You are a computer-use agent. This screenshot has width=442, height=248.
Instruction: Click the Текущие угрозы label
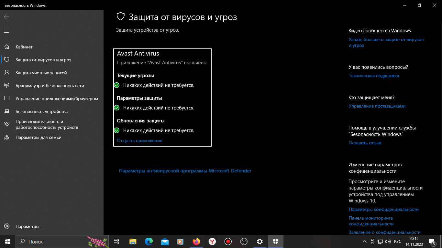point(135,76)
